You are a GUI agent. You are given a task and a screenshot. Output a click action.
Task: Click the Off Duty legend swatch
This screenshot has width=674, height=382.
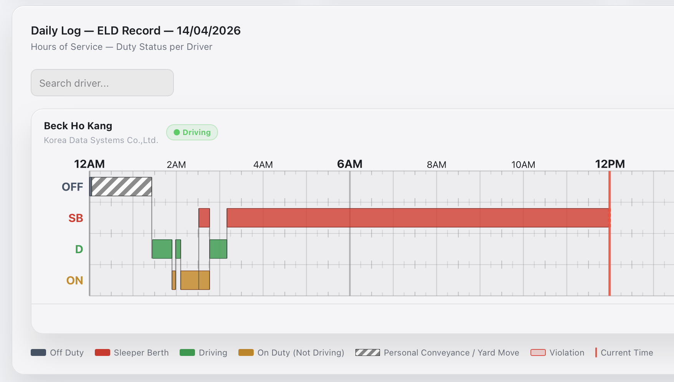point(38,352)
